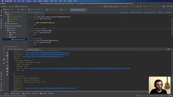The image size is (173, 97).
Task: Select hello-service.ts in project tree
Action: coord(13,19)
